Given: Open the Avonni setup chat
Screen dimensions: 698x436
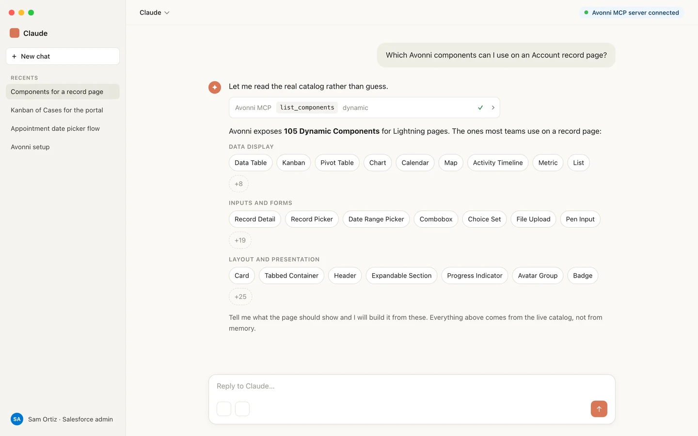Looking at the screenshot, I should coord(63,147).
